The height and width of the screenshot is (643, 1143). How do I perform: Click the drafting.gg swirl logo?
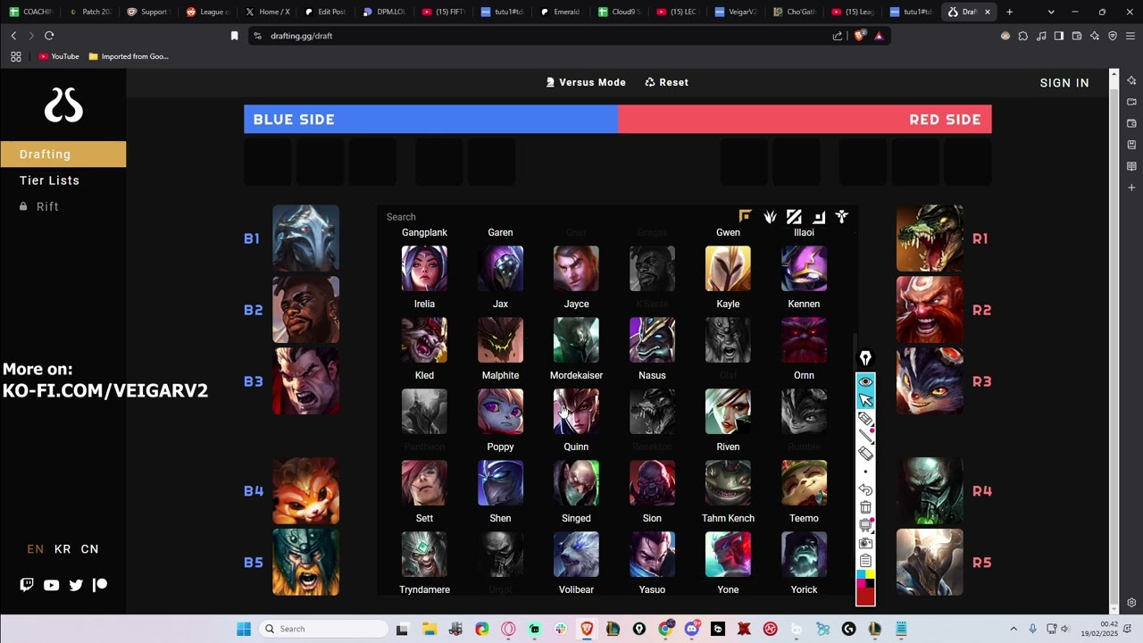63,105
